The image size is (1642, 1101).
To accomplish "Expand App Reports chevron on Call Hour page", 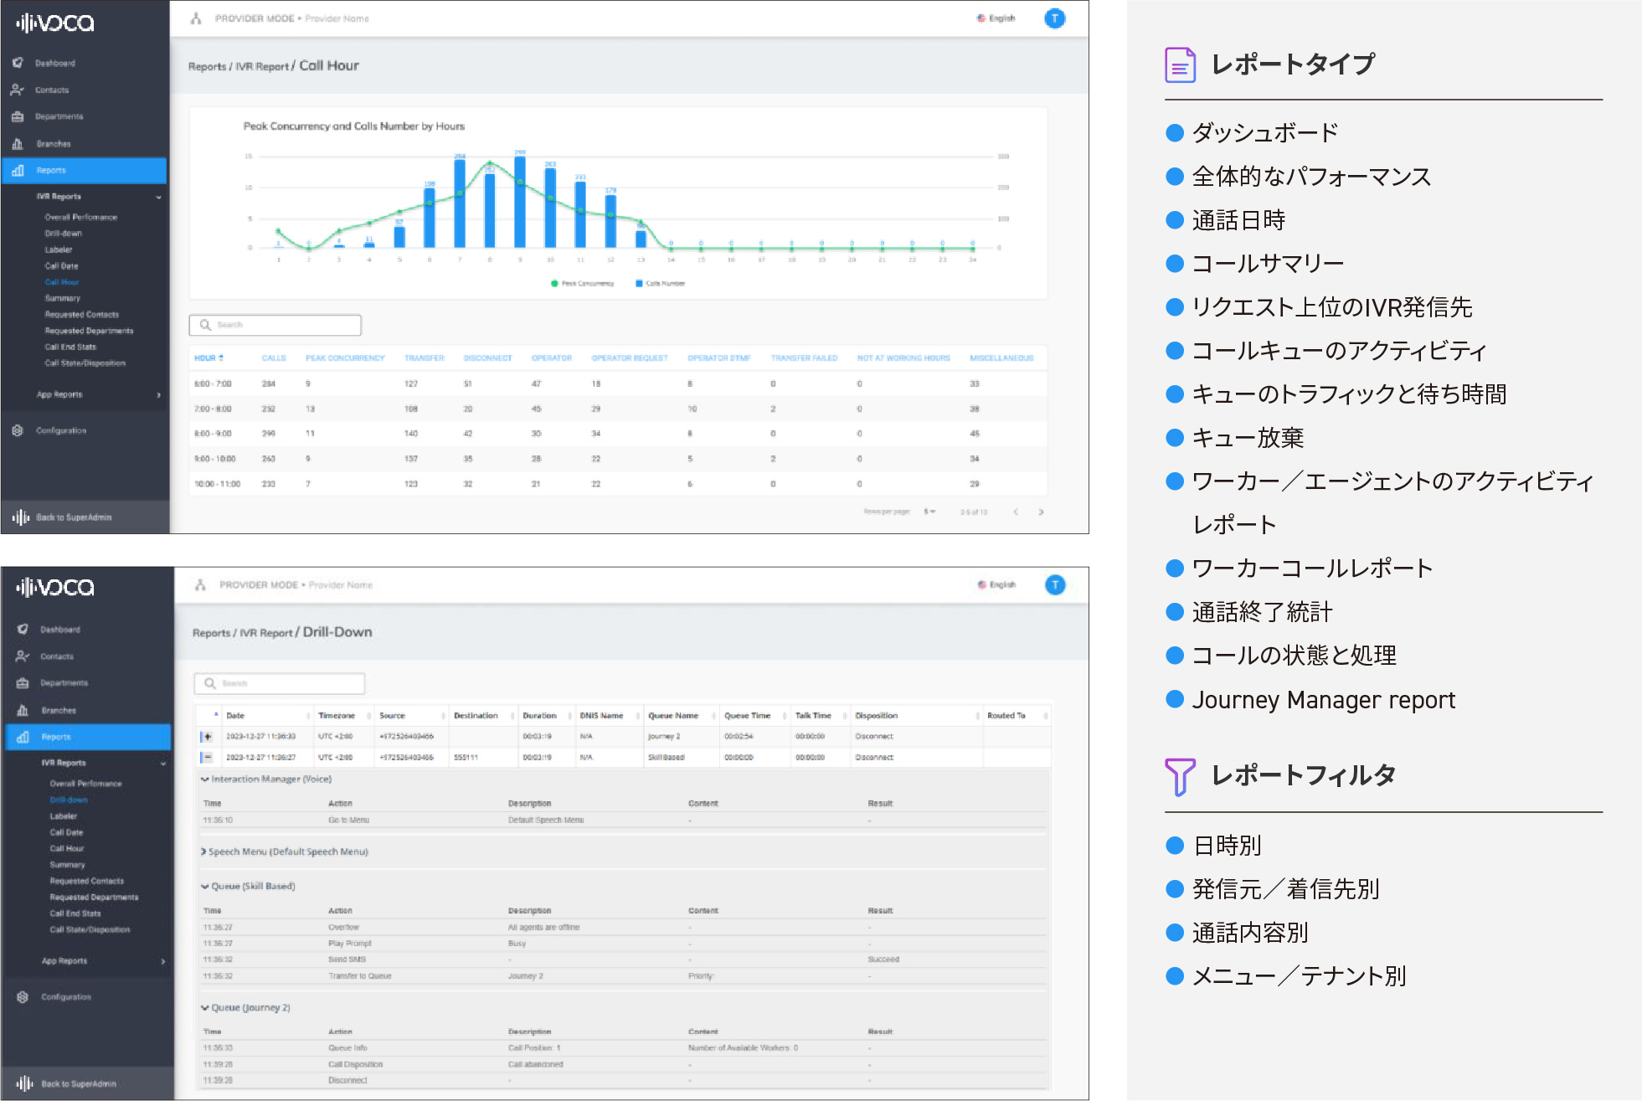I will point(158,395).
